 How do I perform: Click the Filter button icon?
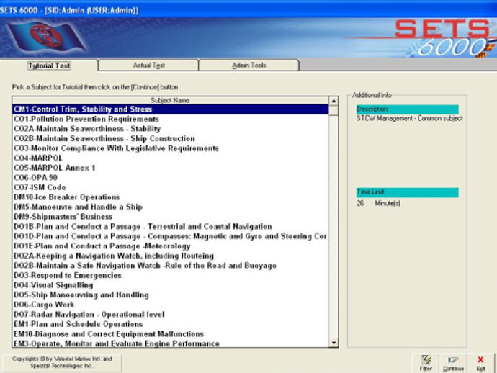coord(426,360)
